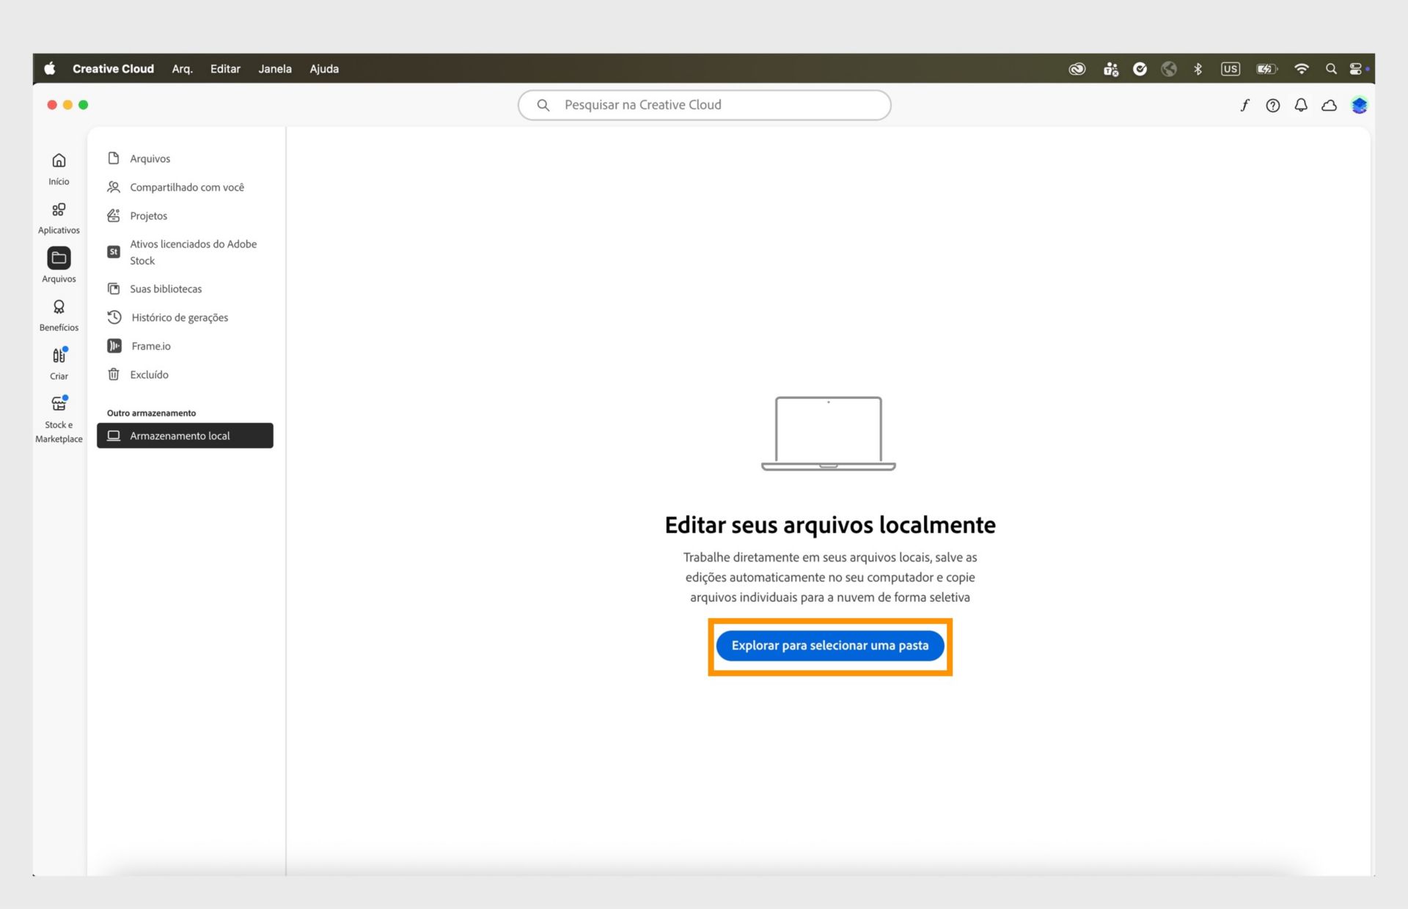Image resolution: width=1408 pixels, height=909 pixels.
Task: Open the Apple menu
Action: [50, 68]
